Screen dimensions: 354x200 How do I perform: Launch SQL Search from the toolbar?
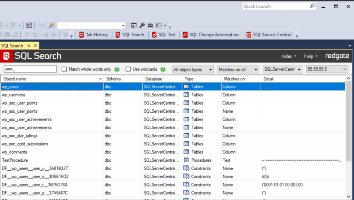coord(131,35)
